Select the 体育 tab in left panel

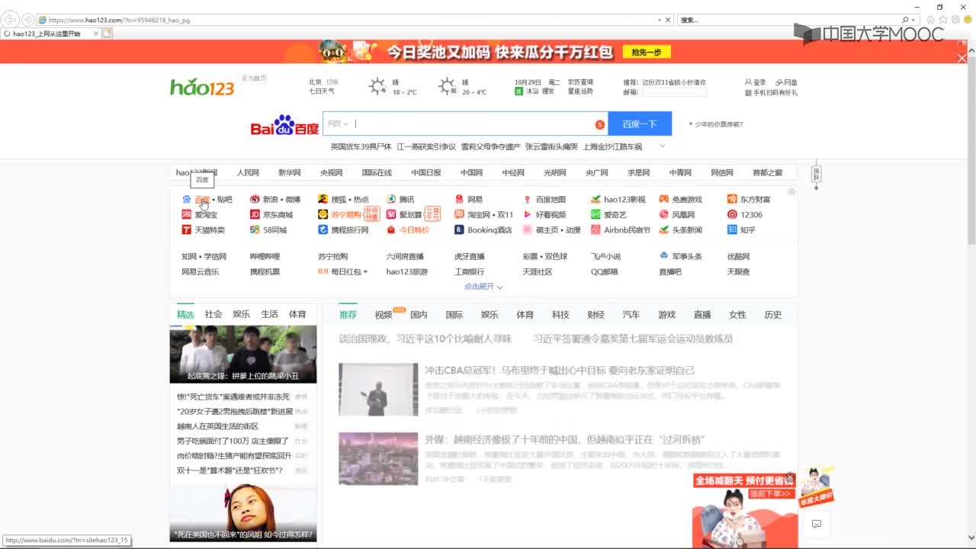(297, 314)
